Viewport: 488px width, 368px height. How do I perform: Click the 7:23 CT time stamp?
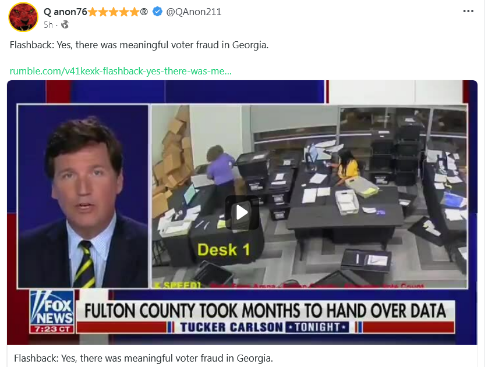point(52,329)
